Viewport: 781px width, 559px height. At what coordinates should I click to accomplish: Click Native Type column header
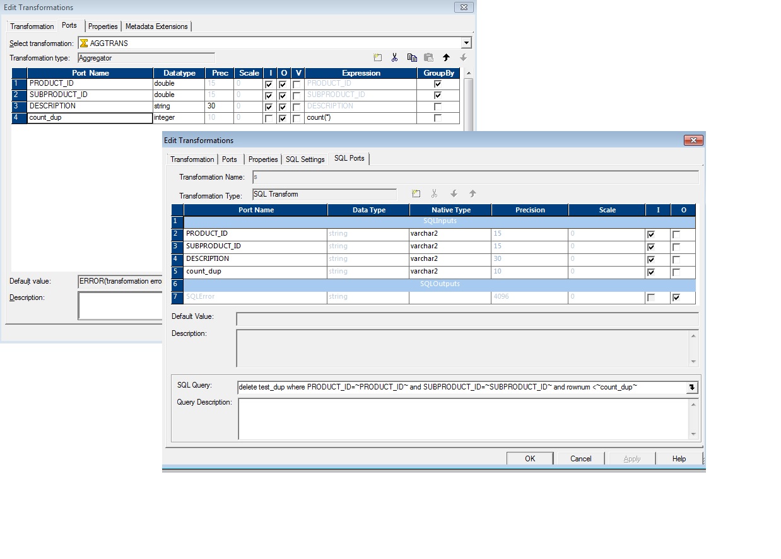click(450, 210)
